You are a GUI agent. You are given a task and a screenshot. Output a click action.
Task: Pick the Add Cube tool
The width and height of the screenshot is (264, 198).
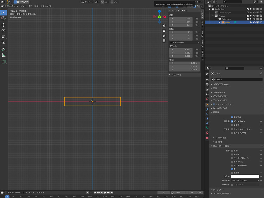[4, 62]
